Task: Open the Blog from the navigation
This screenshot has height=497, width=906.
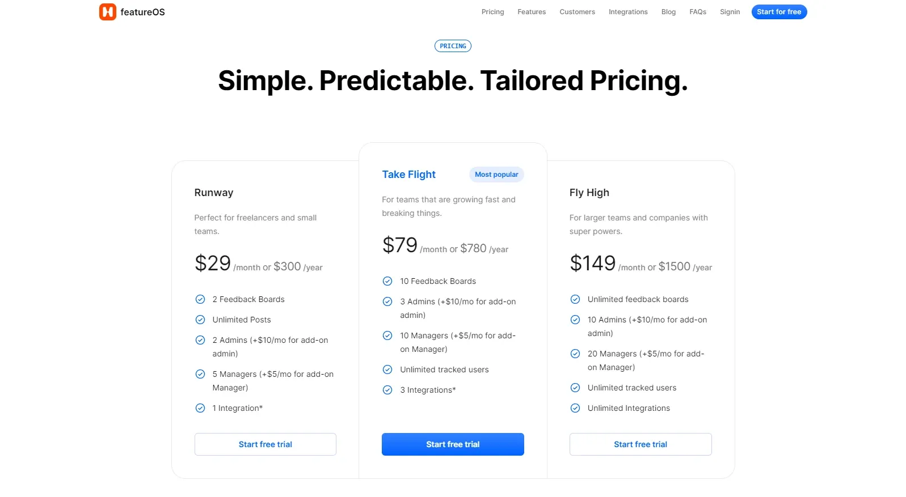Action: (x=668, y=12)
